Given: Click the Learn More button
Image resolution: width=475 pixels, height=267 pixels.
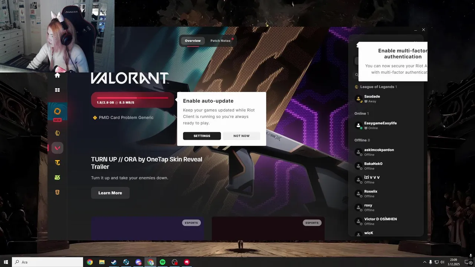Looking at the screenshot, I should coord(110,193).
